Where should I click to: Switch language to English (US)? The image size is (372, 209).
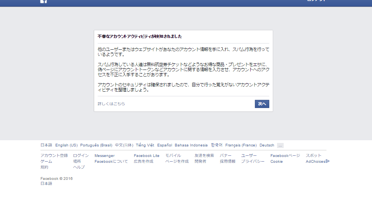coord(66,145)
